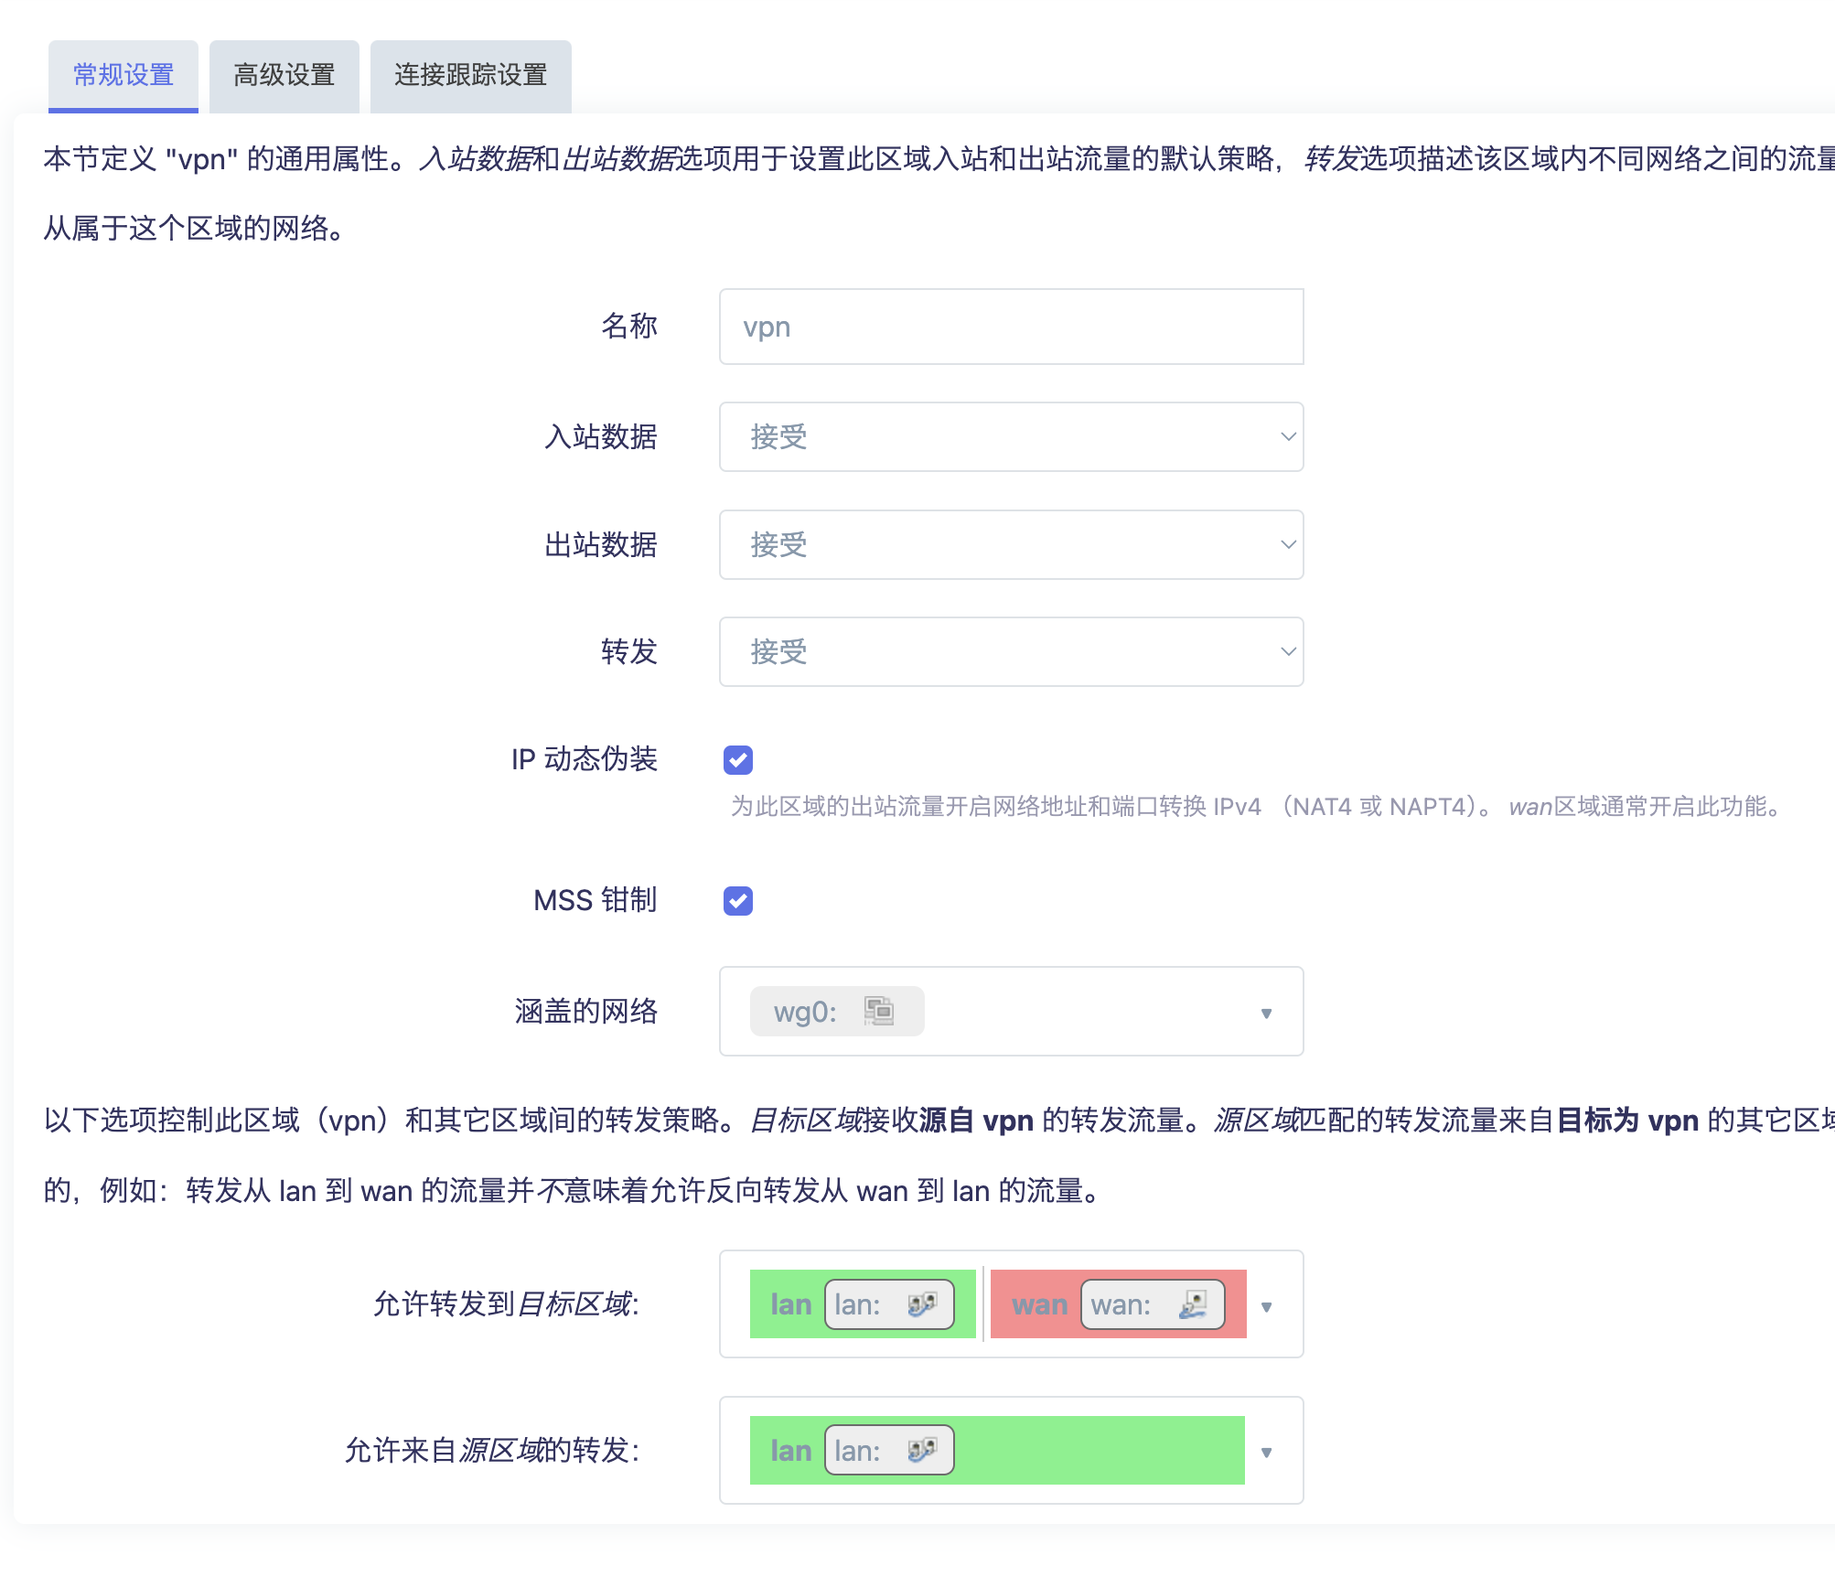Open the 转发 policy dropdown
1835x1577 pixels.
[x=1011, y=651]
